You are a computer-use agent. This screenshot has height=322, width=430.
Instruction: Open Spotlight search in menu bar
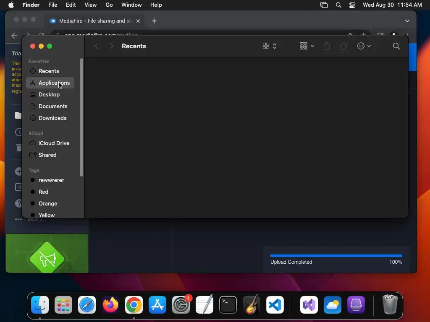(338, 5)
